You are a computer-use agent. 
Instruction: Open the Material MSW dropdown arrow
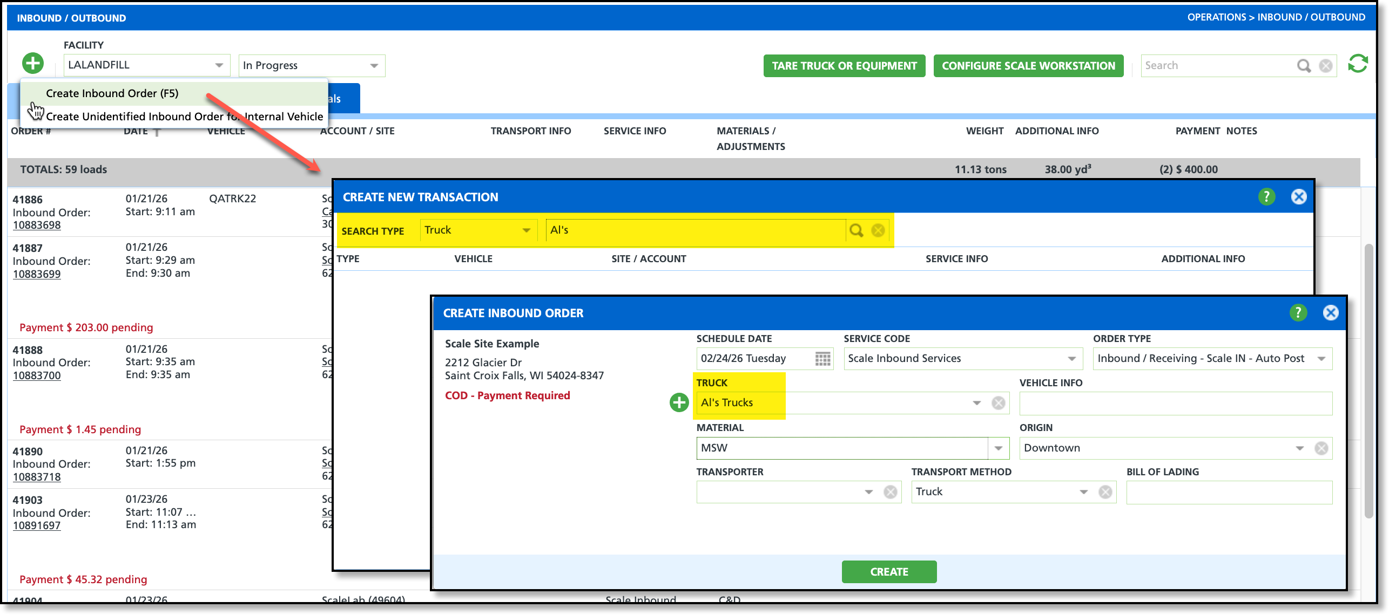(999, 448)
